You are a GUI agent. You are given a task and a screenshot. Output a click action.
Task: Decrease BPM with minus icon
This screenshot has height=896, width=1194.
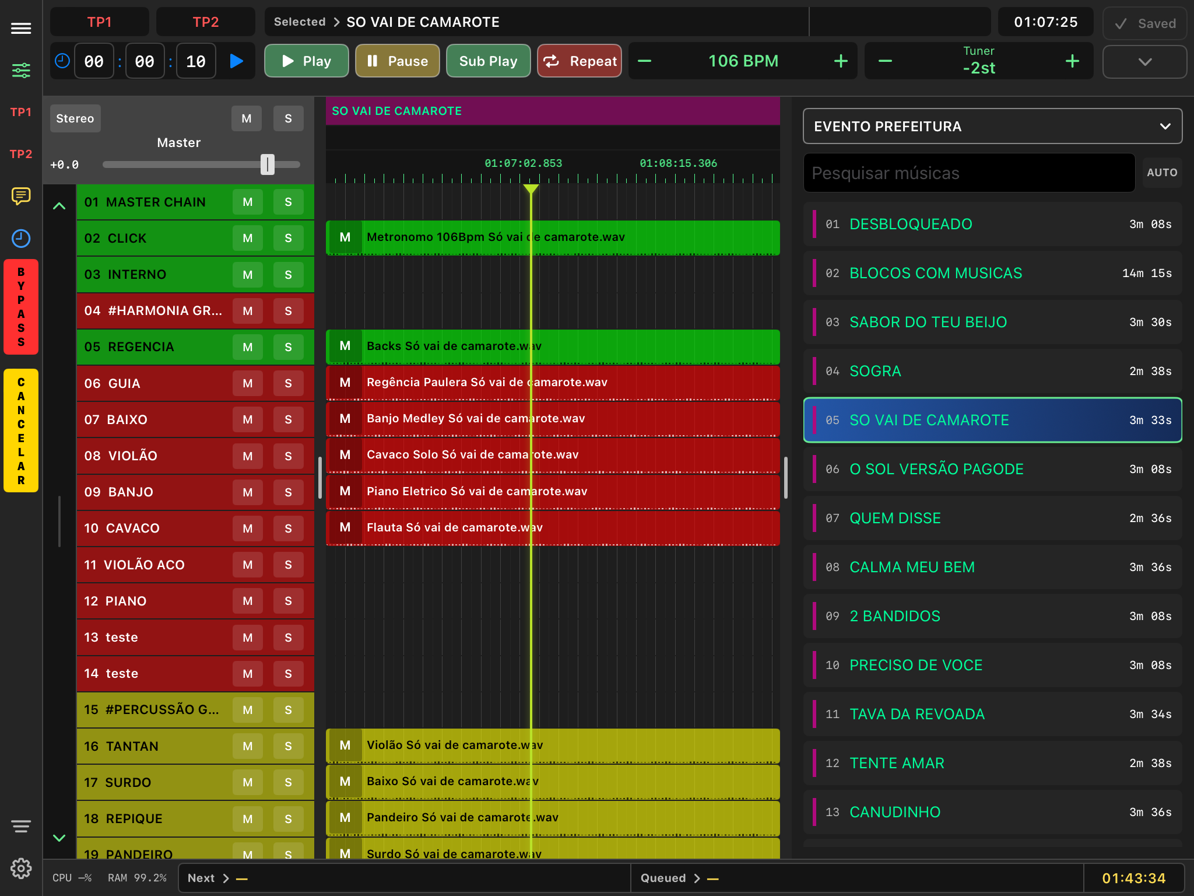point(645,61)
